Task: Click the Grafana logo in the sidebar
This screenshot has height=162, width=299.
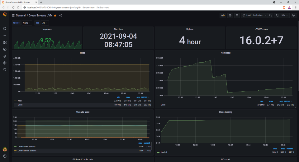Action: click(5, 14)
